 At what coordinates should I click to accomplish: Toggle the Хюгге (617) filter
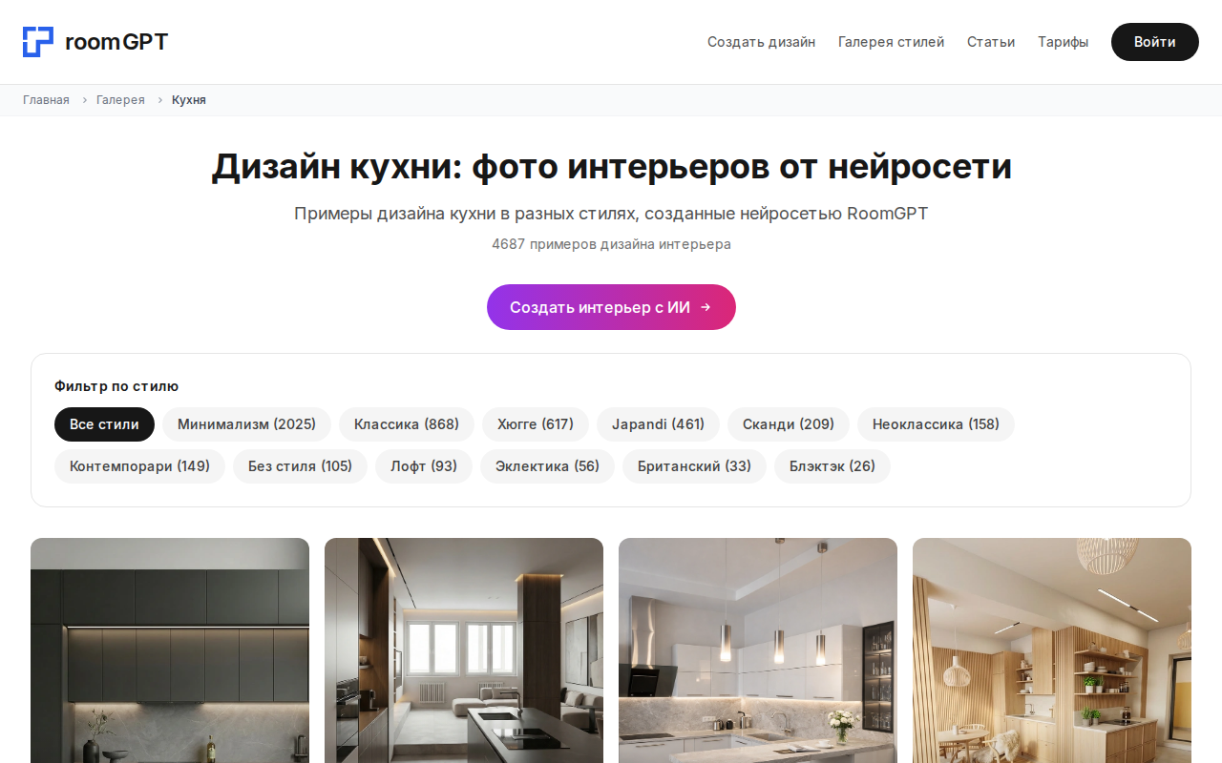[536, 423]
